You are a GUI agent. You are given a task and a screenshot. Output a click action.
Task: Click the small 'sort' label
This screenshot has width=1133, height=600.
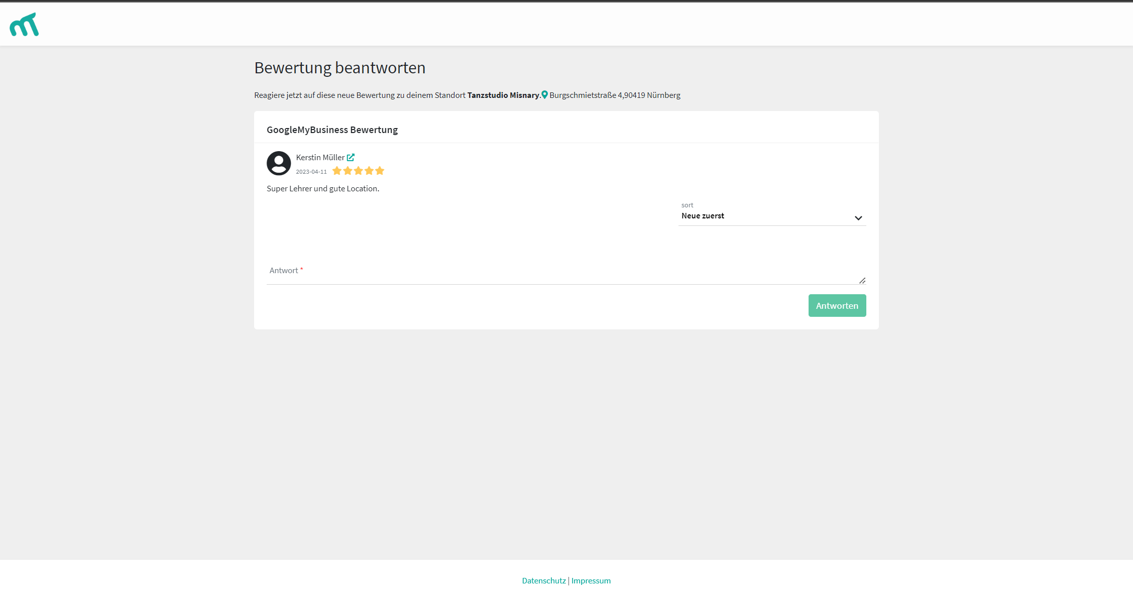[x=687, y=205]
